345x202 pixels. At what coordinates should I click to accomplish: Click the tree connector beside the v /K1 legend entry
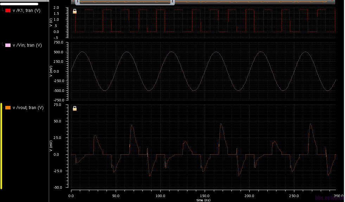(3, 10)
